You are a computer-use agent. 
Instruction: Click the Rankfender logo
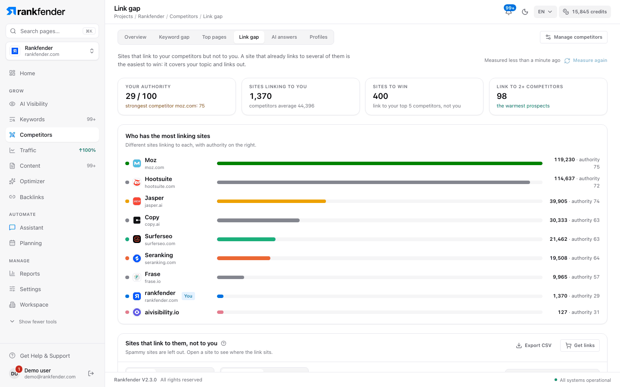pyautogui.click(x=36, y=12)
